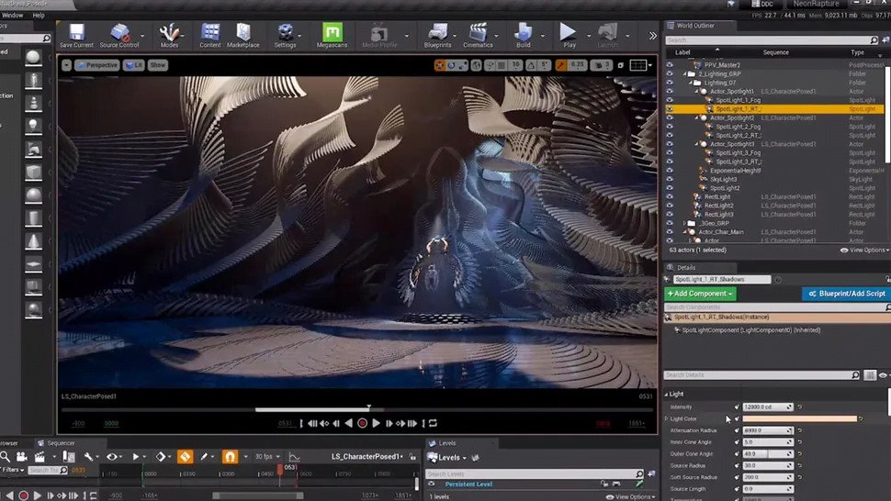This screenshot has width=891, height=501.
Task: Open the 30 fps frame rate dropdown
Action: tap(268, 456)
